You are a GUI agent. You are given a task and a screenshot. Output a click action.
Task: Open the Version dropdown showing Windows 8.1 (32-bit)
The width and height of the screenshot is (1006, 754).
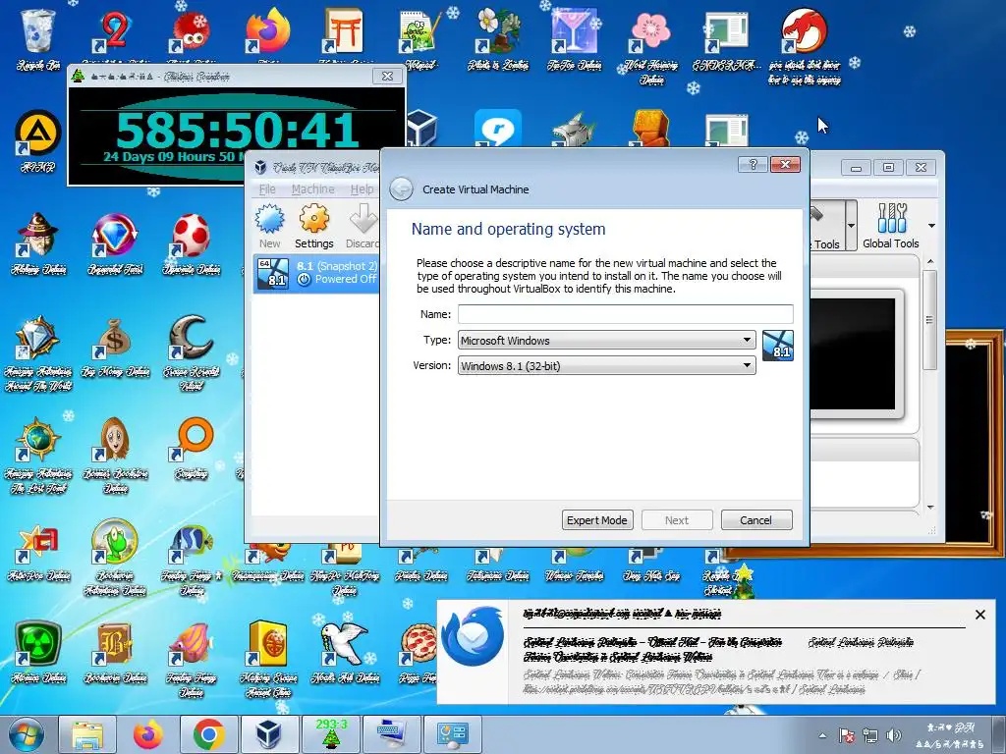pos(606,366)
